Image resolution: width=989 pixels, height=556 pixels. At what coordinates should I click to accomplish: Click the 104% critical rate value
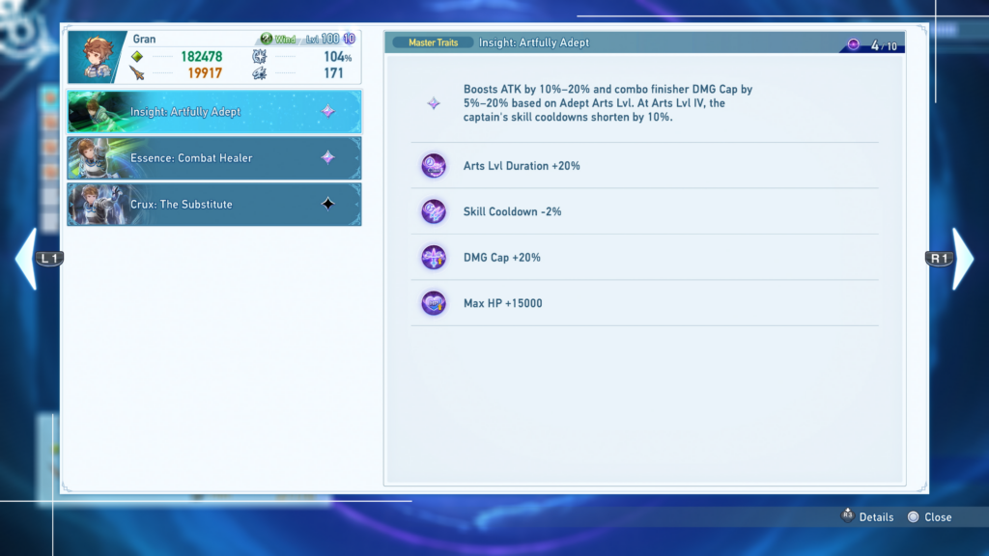coord(337,57)
